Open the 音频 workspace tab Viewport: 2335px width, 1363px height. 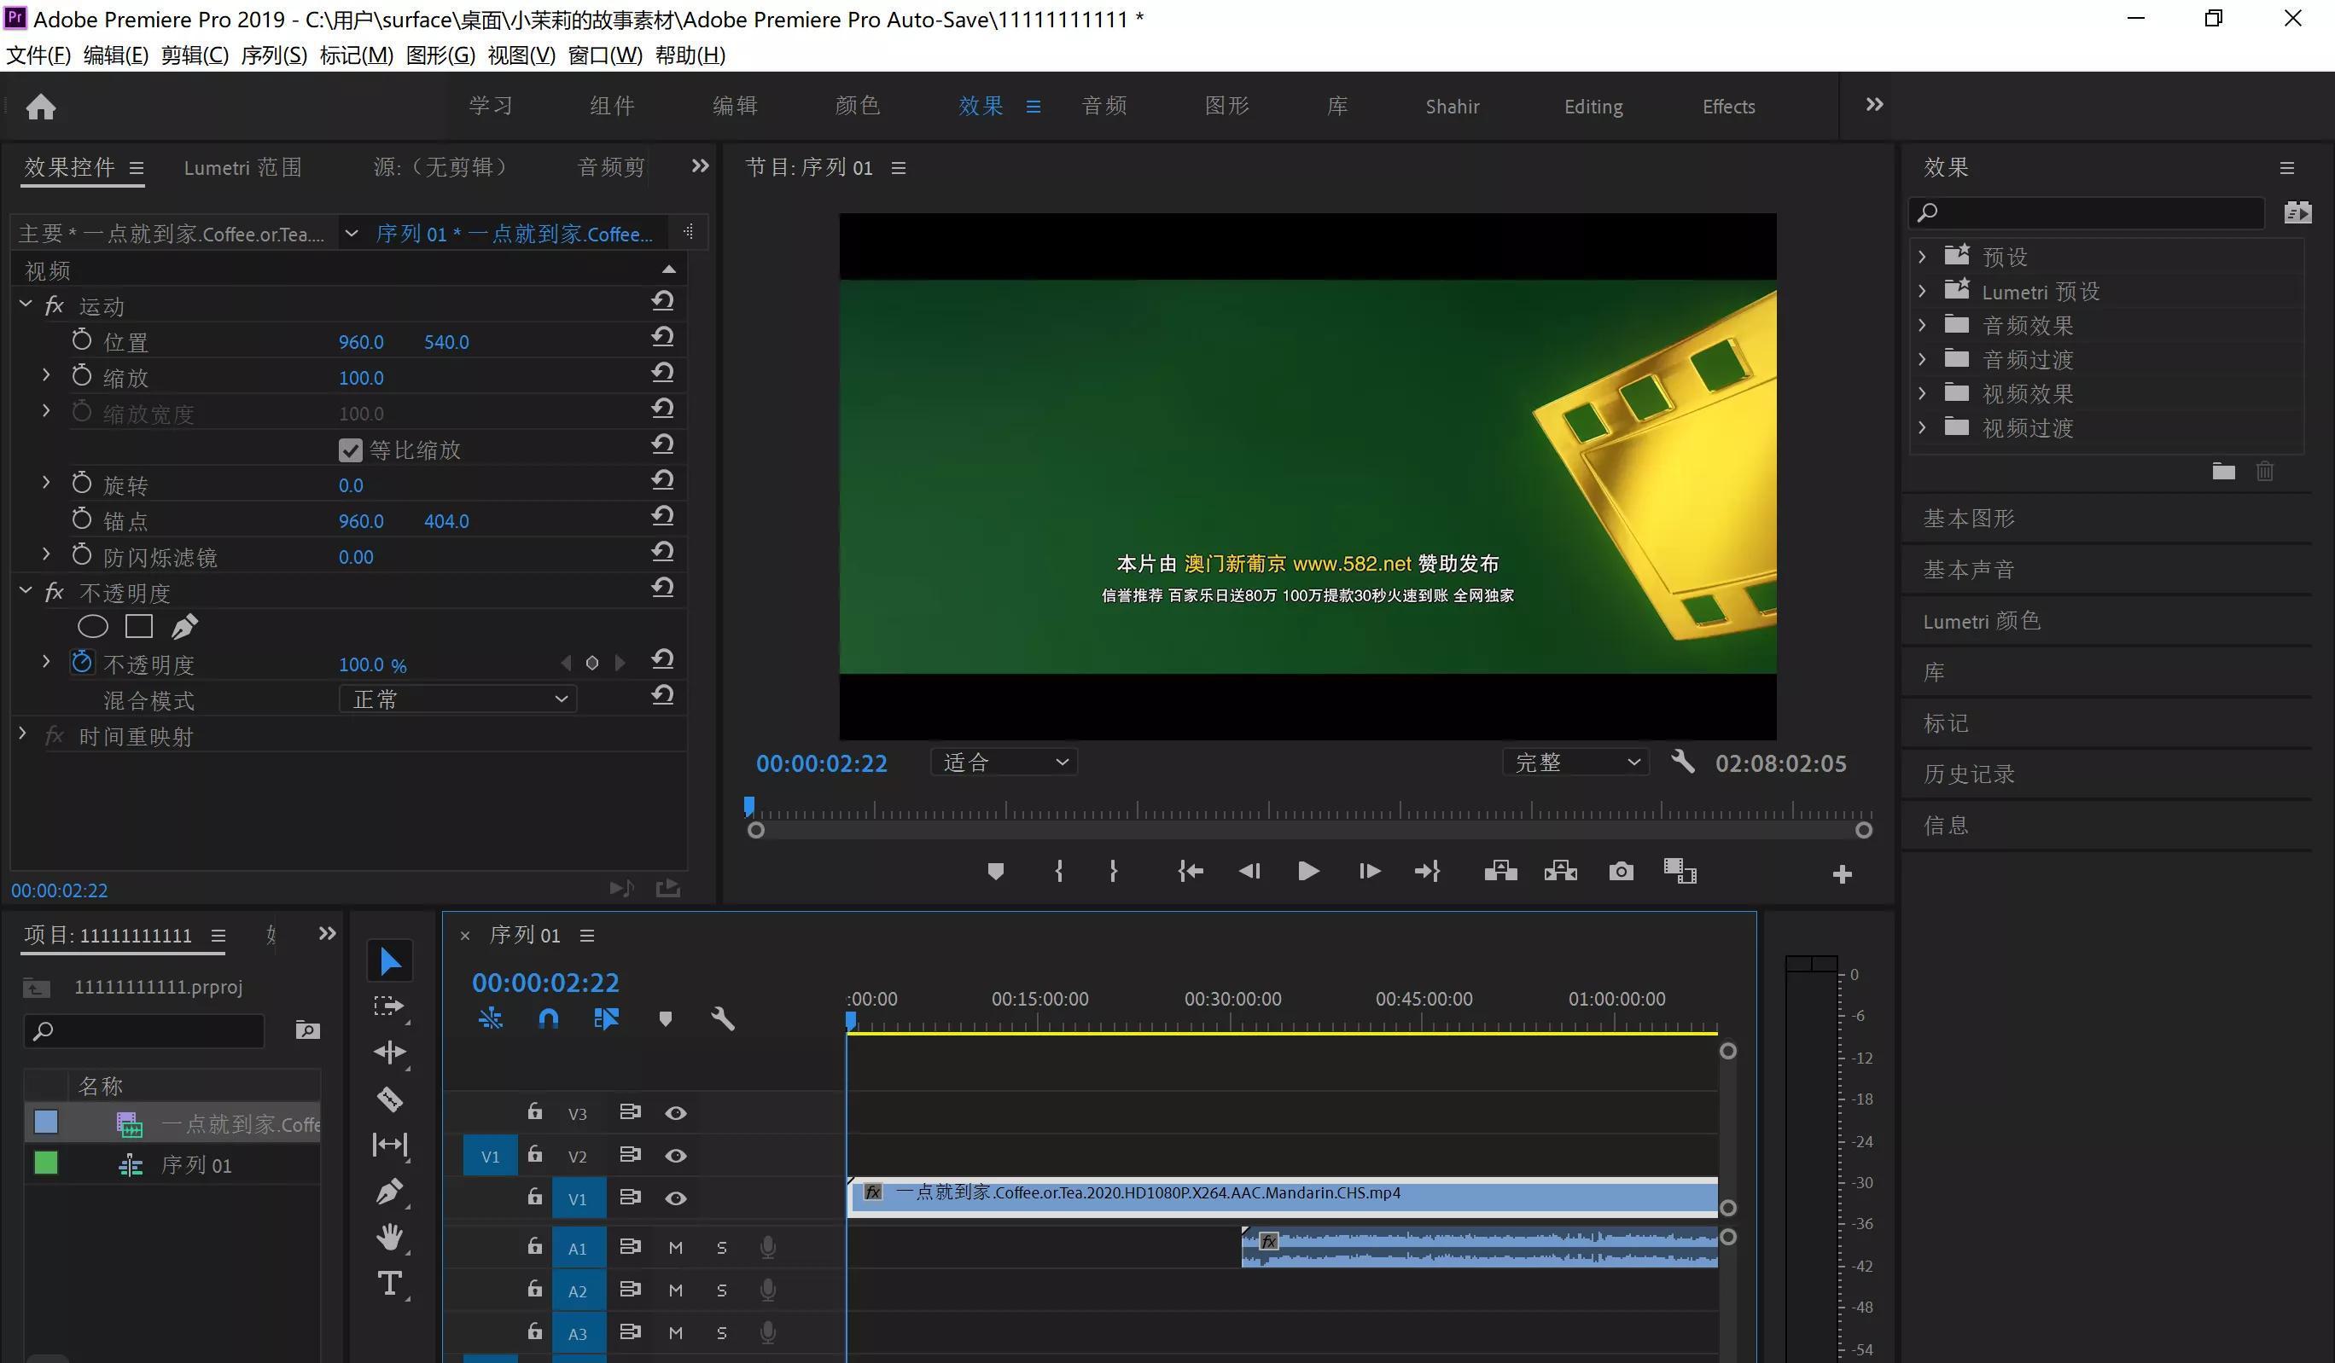pyautogui.click(x=1104, y=106)
